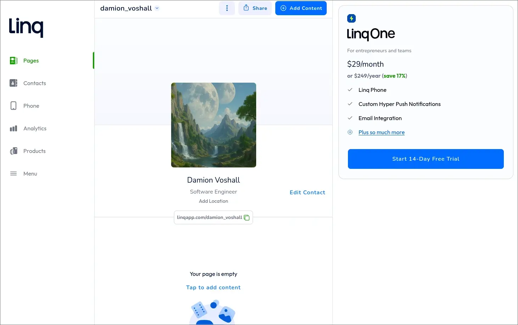
Task: Click the LinqOne lightning bolt badge
Action: point(351,18)
